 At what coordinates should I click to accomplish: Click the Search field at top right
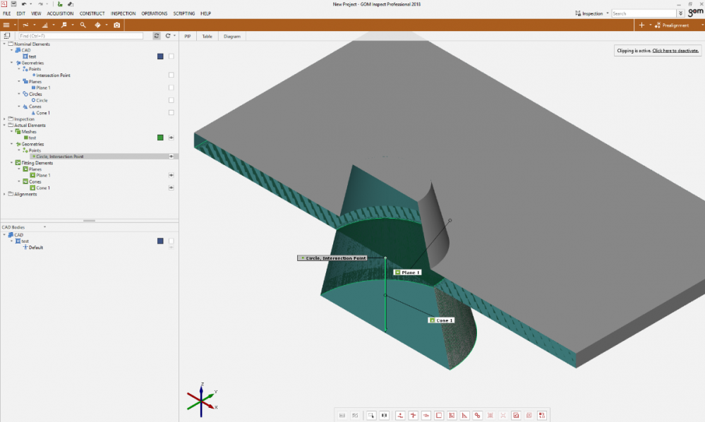[x=644, y=13]
